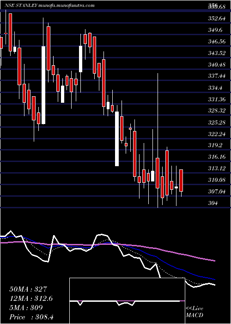Viewport: 231px width, 324px height.
Task: Select the 313.12 price axis label
Action: tap(217, 168)
